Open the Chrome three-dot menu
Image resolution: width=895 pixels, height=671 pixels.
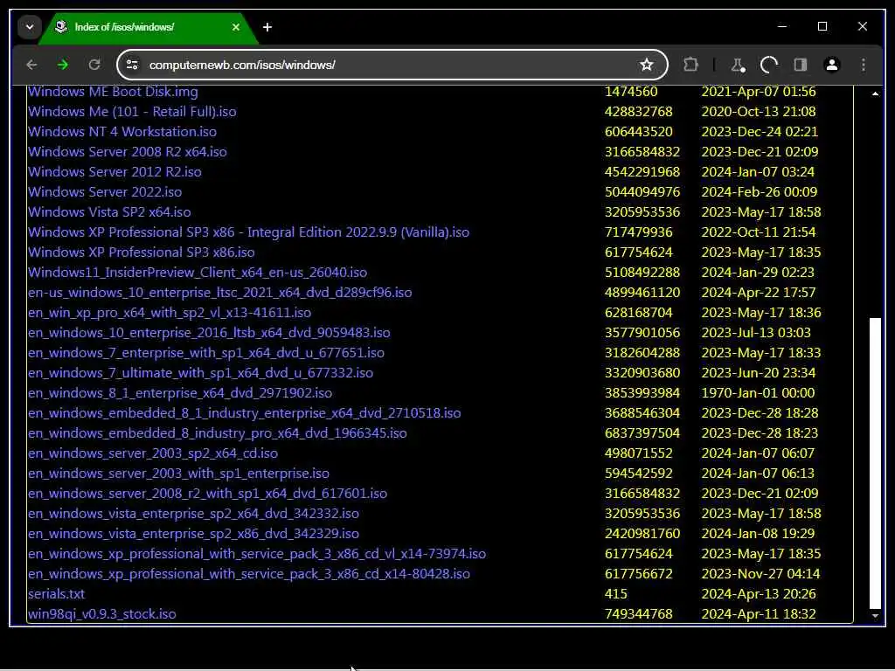point(864,65)
